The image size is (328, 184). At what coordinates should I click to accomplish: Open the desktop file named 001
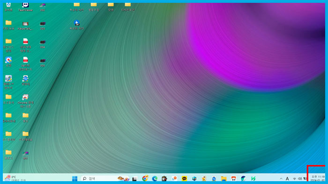tap(25, 155)
